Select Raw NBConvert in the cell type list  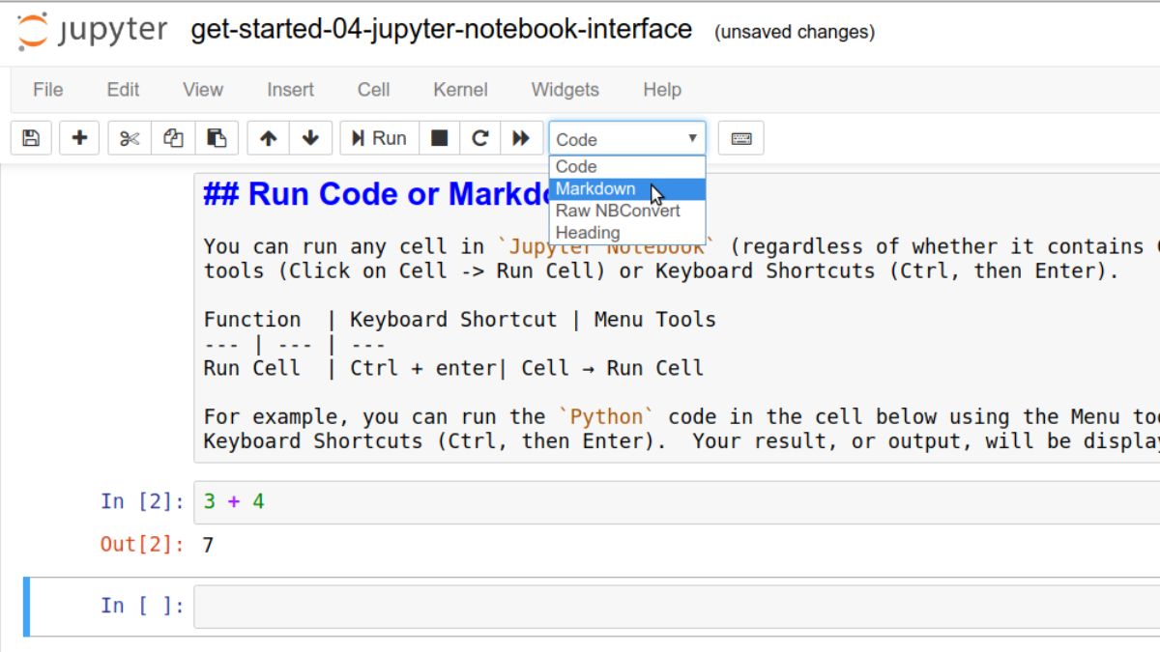coord(618,211)
